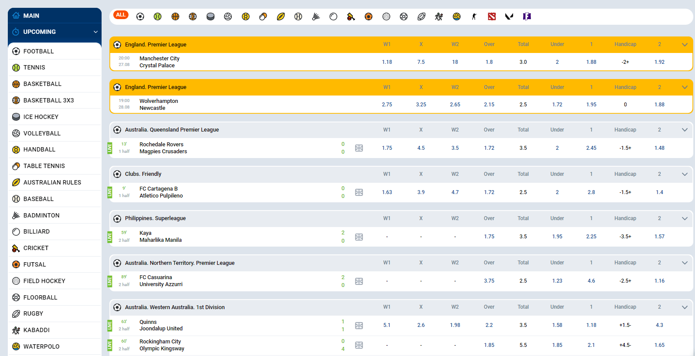Open FC Casuarina vs University Azzurri match

[161, 280]
